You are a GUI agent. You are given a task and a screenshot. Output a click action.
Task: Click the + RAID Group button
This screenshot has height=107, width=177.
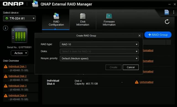click(158, 35)
